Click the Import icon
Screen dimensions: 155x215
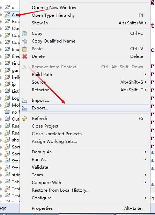pyautogui.click(x=24, y=101)
